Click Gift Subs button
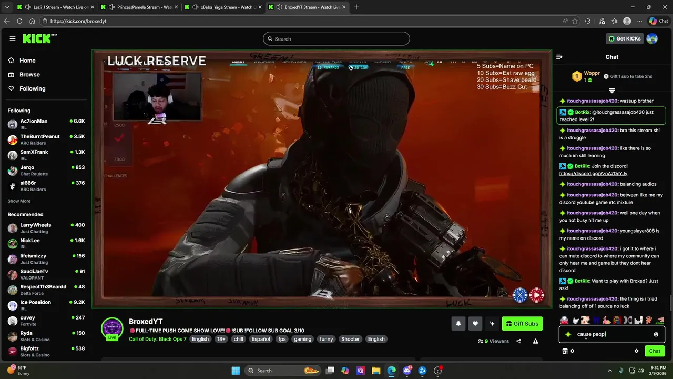 tap(522, 324)
